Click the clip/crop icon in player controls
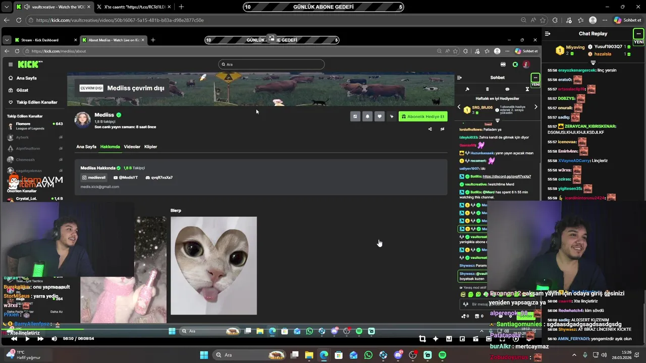Screen dimensions: 646x363 (x=422, y=339)
